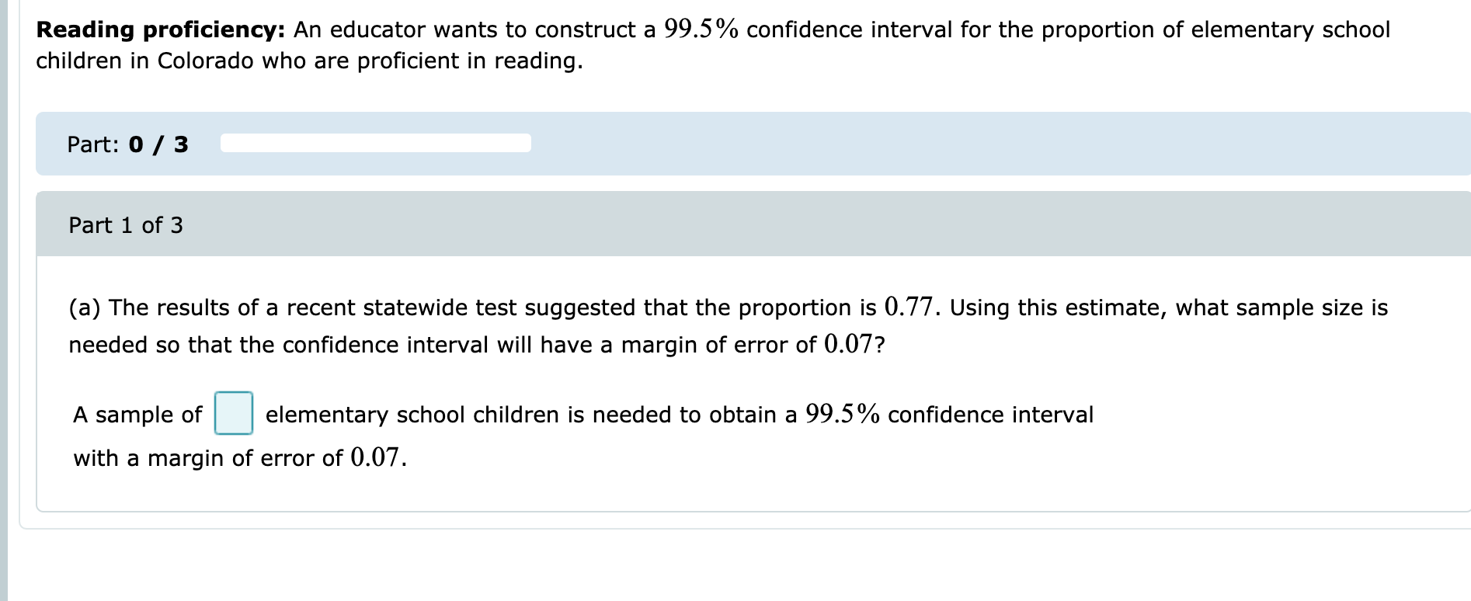The image size is (1471, 601).
Task: Click the '99.5%' text in the answer sentence
Action: click(x=841, y=412)
